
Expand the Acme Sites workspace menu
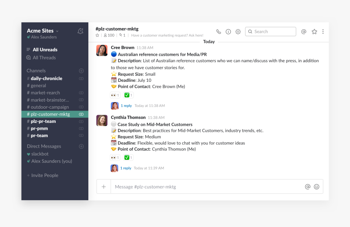[x=43, y=31]
